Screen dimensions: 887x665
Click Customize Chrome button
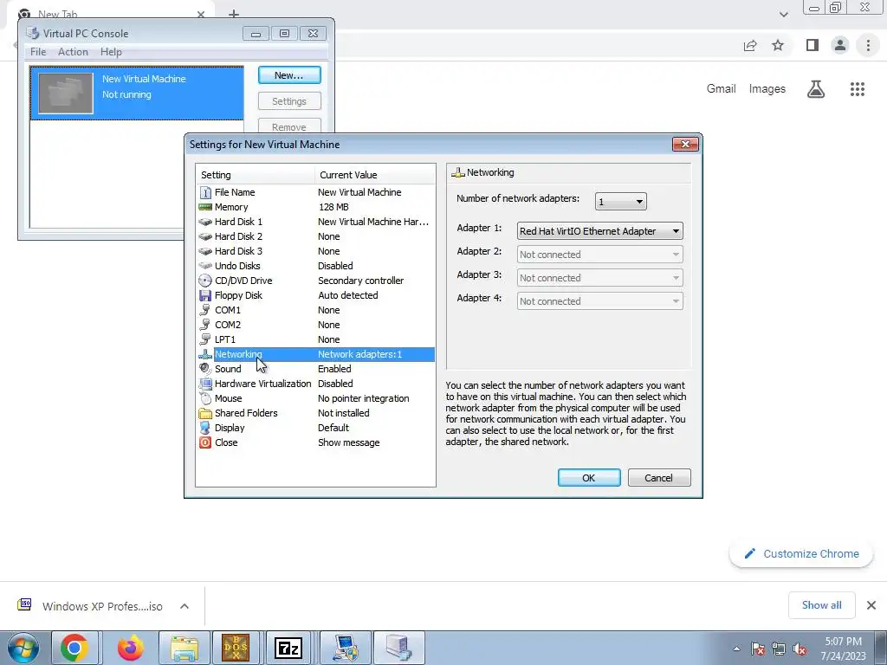(x=801, y=553)
